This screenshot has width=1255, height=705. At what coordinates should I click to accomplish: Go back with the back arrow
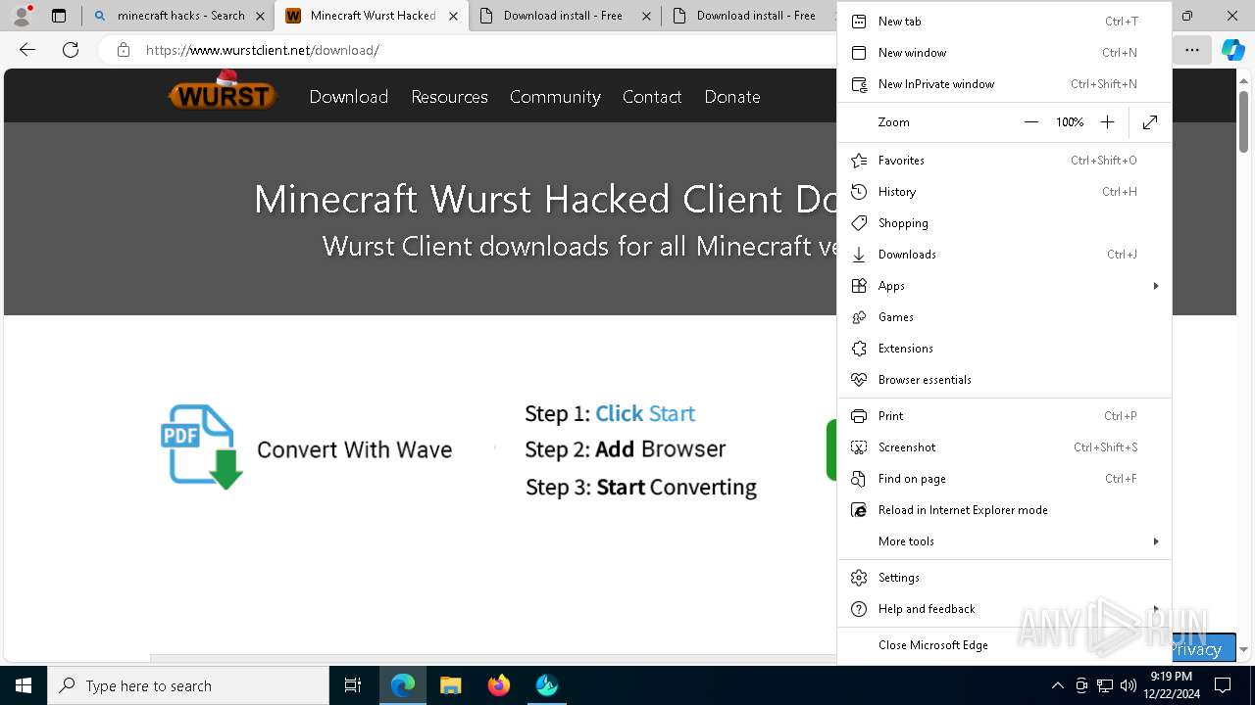pyautogui.click(x=27, y=50)
